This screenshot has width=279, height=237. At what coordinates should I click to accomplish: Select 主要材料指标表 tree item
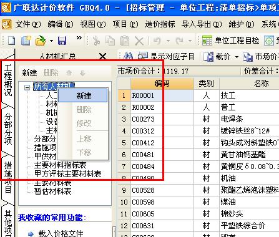tap(60, 165)
